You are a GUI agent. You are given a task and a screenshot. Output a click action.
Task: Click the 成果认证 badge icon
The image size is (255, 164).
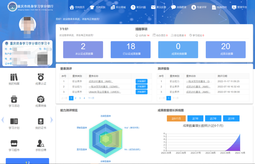41,77
